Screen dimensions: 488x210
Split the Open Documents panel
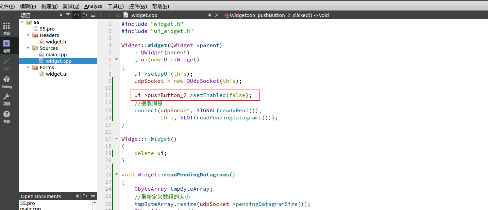(85, 196)
